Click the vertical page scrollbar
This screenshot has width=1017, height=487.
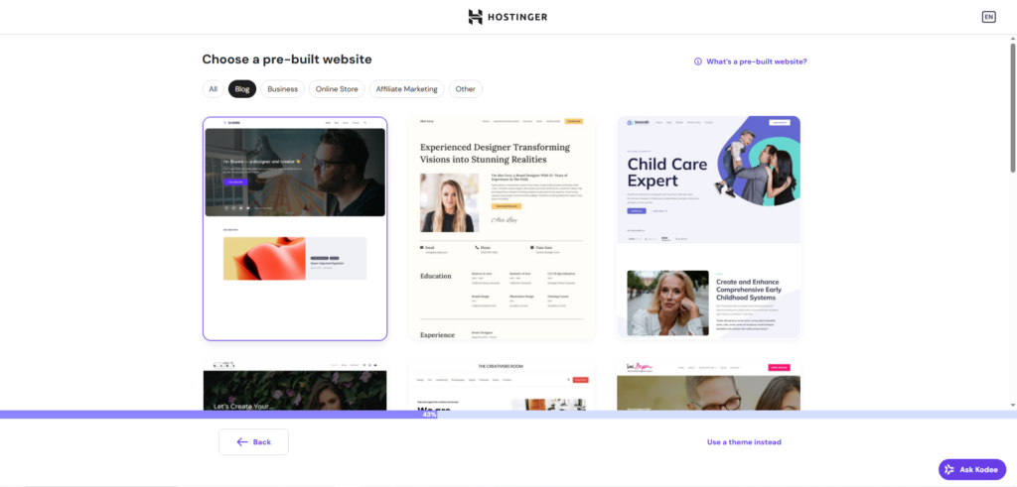click(1012, 107)
